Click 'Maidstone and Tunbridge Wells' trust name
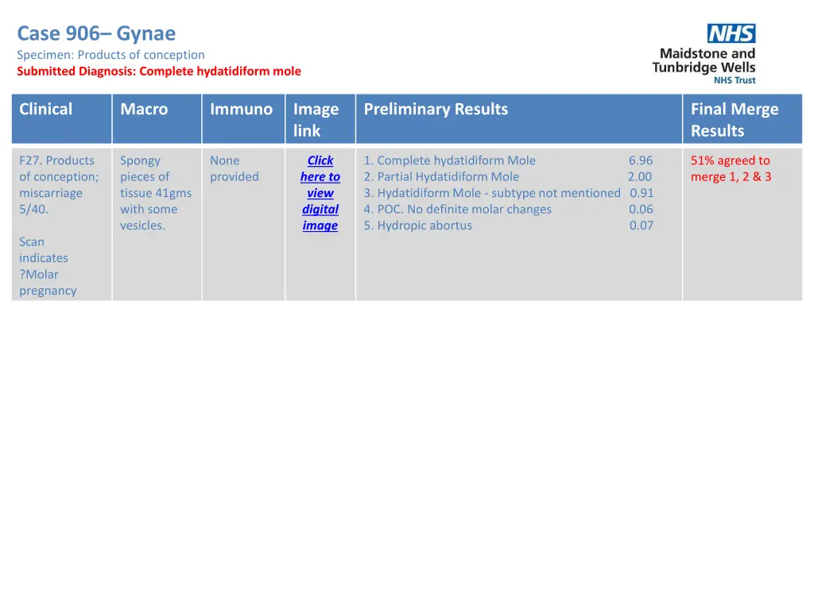Screen dimensions: 814x610 (704, 60)
